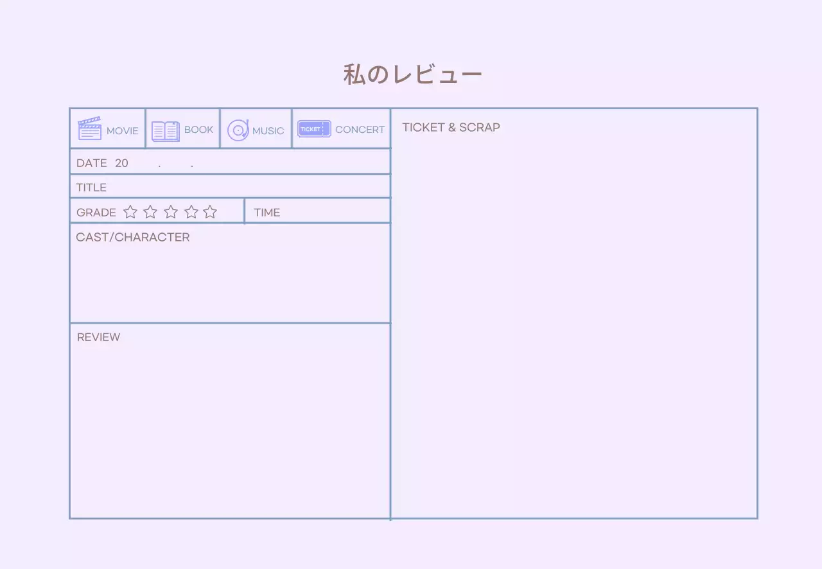Image resolution: width=822 pixels, height=569 pixels.
Task: Toggle the fifth rating star
Action: pos(210,211)
